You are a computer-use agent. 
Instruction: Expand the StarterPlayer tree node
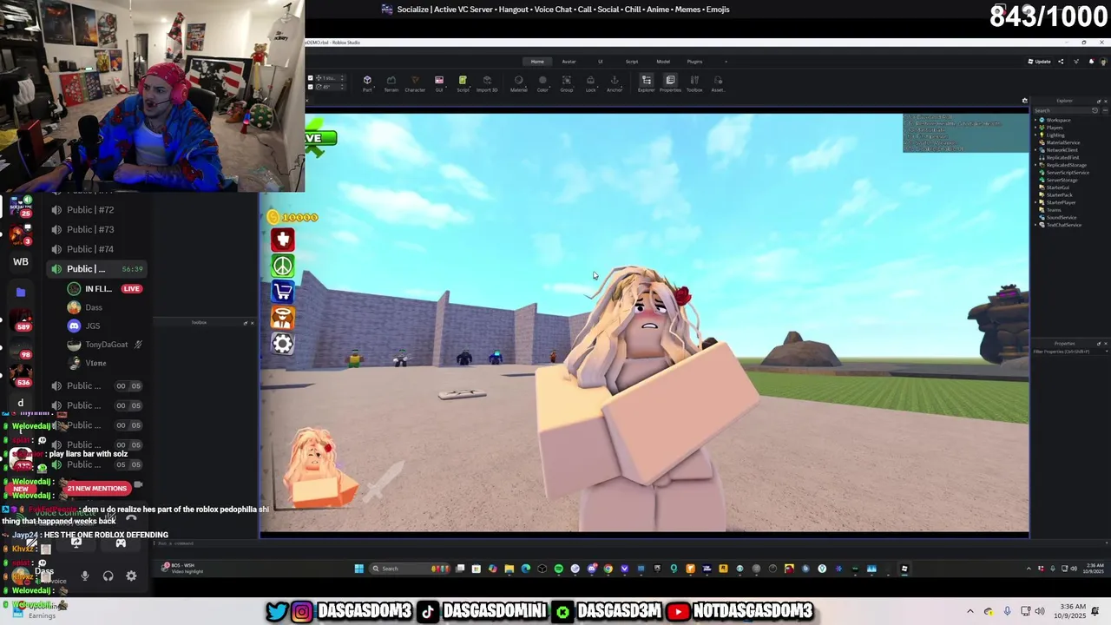click(x=1036, y=202)
